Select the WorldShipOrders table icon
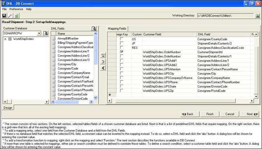Image resolution: width=262 pixels, height=149 pixels. [x=10, y=39]
